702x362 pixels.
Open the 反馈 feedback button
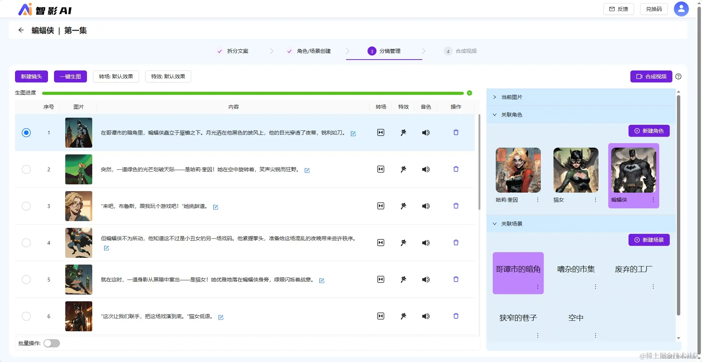point(619,9)
